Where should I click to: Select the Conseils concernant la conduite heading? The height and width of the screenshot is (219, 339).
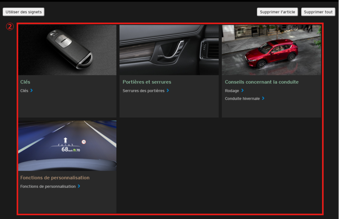click(261, 82)
